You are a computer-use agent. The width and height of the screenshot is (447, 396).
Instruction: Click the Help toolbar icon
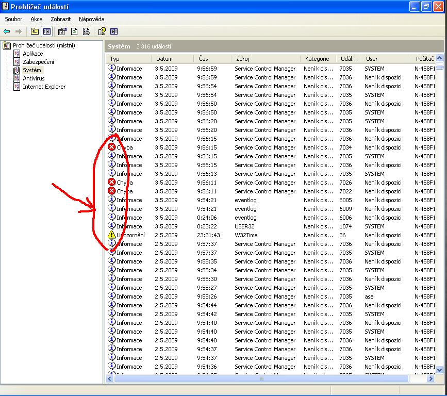(x=102, y=31)
